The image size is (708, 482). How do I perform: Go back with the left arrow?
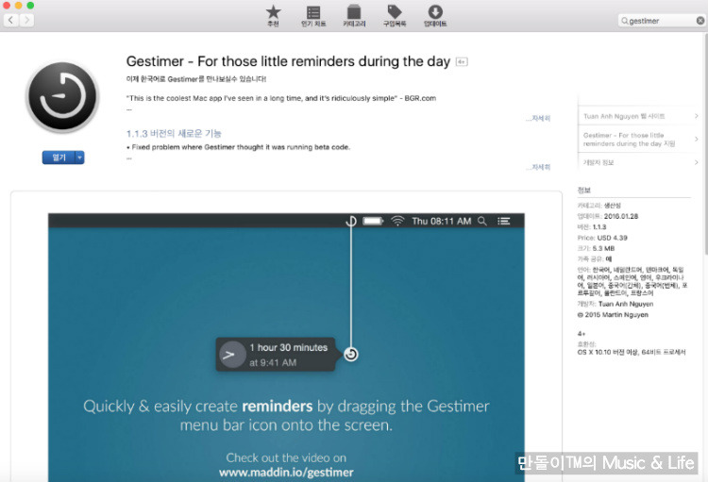coord(11,20)
